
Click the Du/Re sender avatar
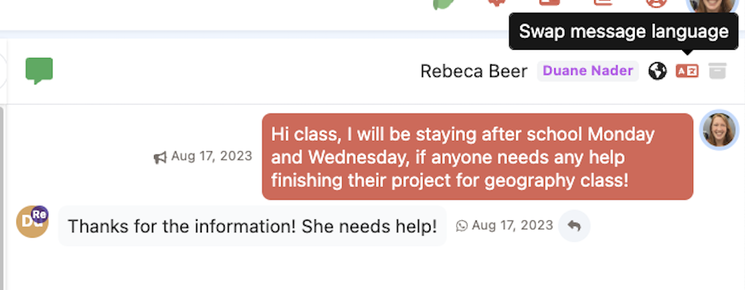pos(32,222)
